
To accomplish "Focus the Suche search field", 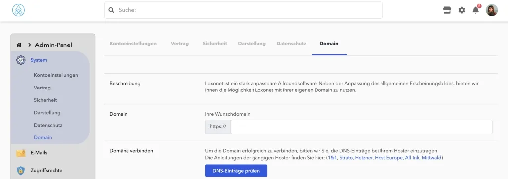I will pos(243,10).
